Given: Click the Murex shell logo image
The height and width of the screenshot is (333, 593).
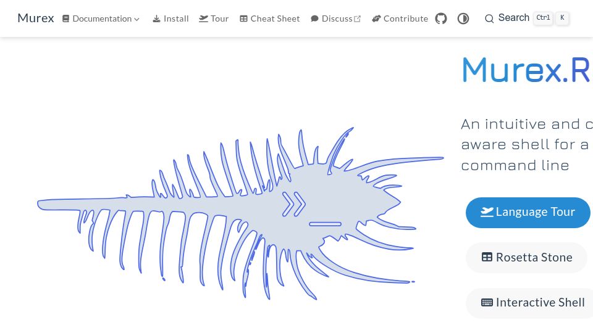Looking at the screenshot, I should pyautogui.click(x=240, y=213).
